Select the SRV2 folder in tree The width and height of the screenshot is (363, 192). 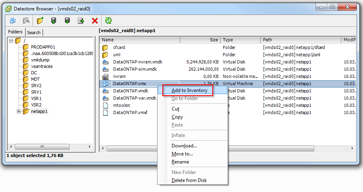coord(36,86)
